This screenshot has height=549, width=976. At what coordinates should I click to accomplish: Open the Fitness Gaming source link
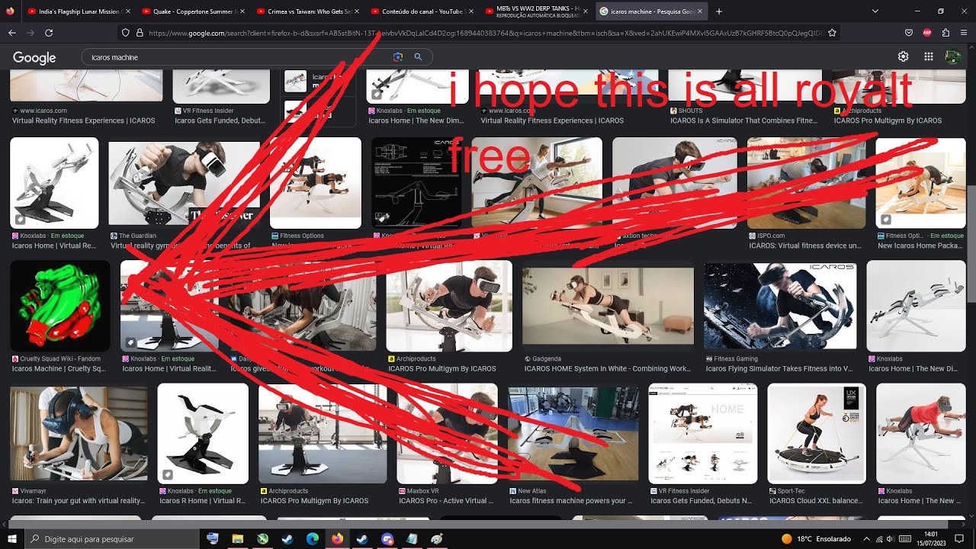(x=736, y=358)
